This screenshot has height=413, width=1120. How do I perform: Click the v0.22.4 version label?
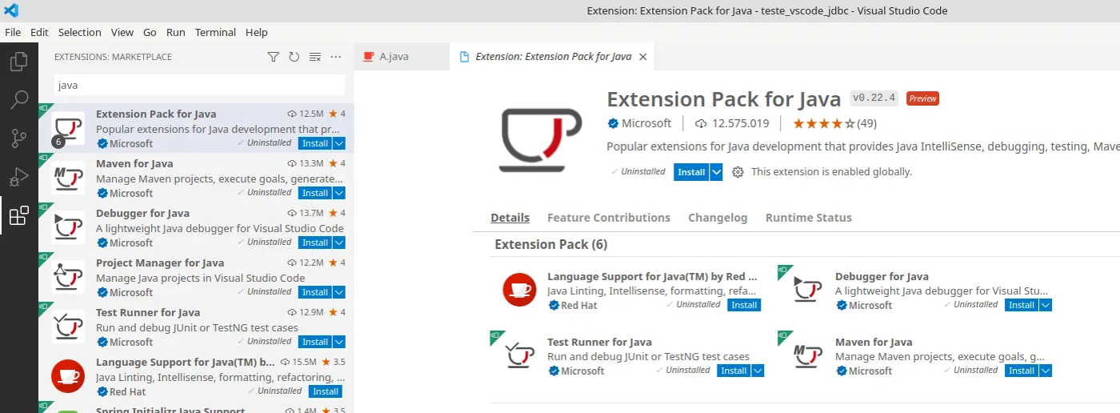874,98
